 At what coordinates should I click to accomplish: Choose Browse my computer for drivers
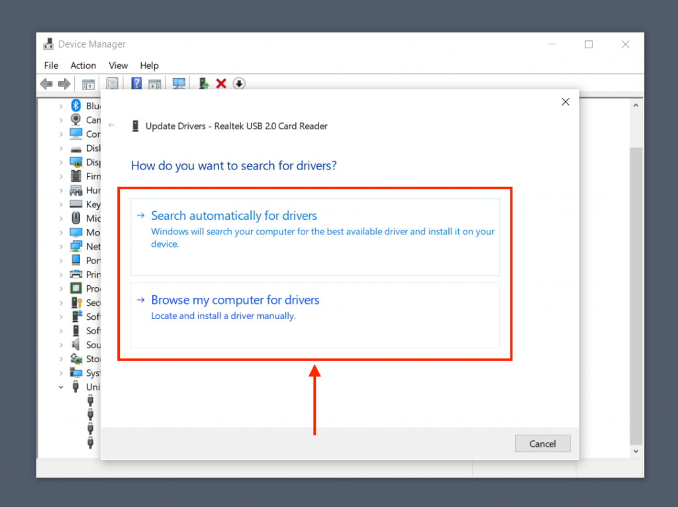235,300
